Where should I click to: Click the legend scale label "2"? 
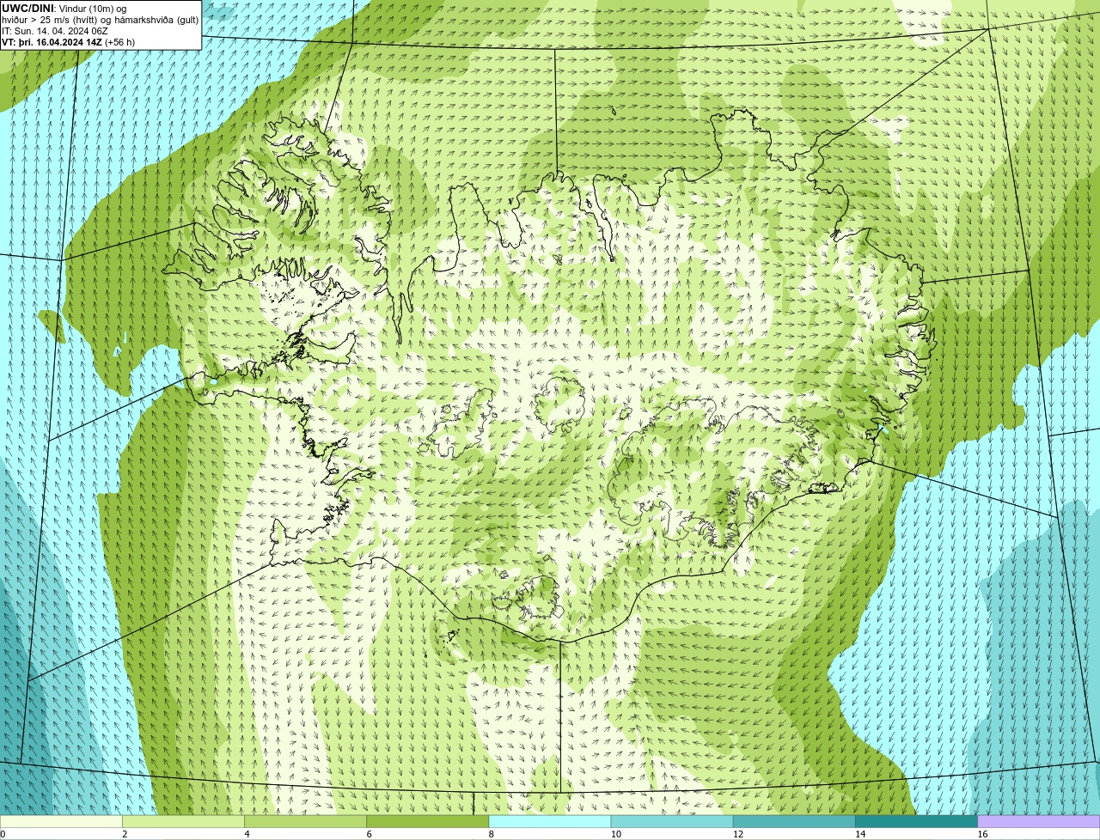click(125, 834)
